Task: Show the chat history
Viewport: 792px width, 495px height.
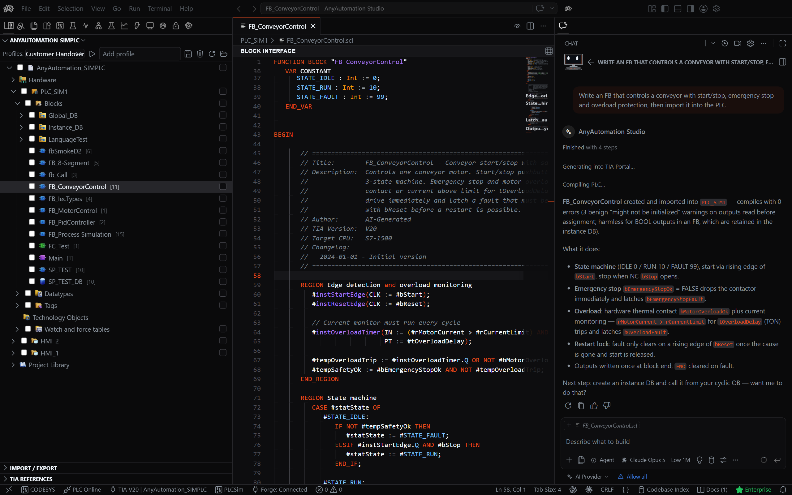Action: point(725,43)
